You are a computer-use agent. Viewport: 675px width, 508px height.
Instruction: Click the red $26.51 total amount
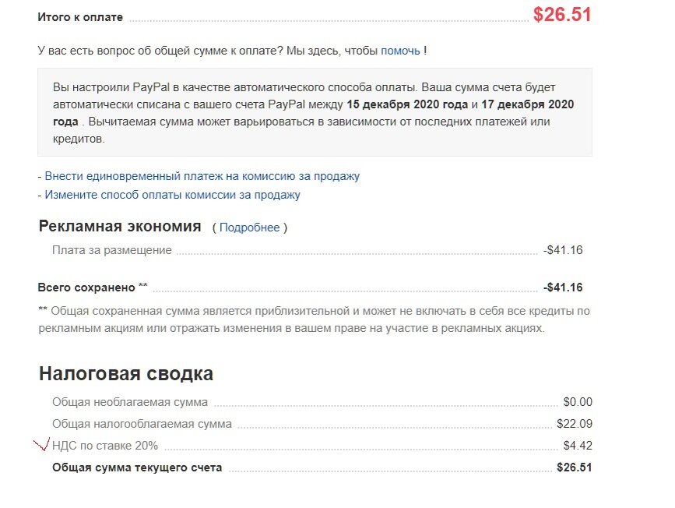click(x=562, y=15)
